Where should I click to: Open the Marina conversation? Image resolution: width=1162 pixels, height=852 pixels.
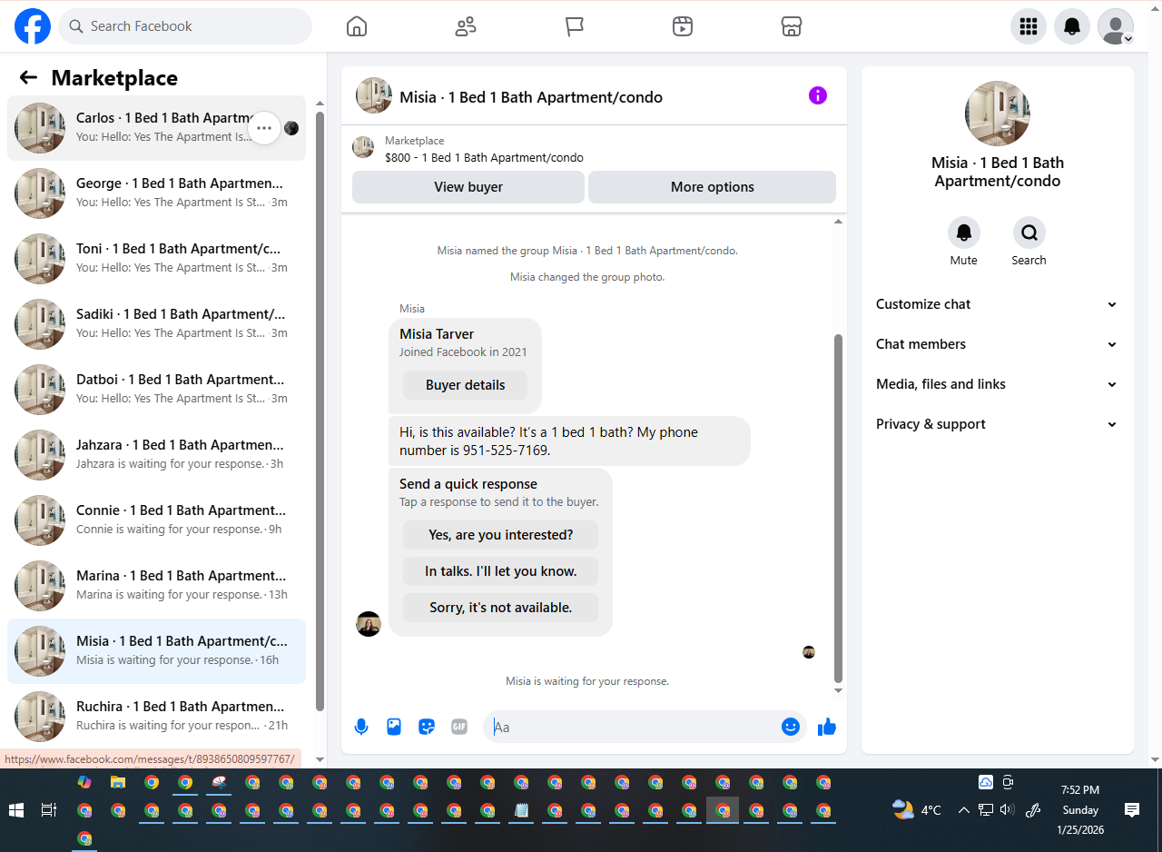pos(156,586)
